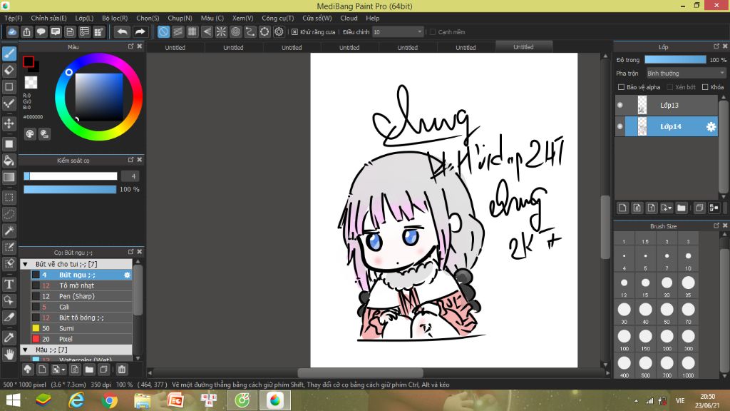Turn off snap guide
The height and width of the screenshot is (411, 730).
pos(163,31)
